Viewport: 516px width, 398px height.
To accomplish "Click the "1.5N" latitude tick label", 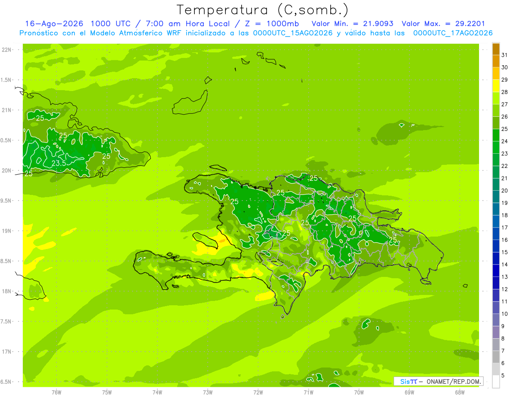I will (x=6, y=80).
